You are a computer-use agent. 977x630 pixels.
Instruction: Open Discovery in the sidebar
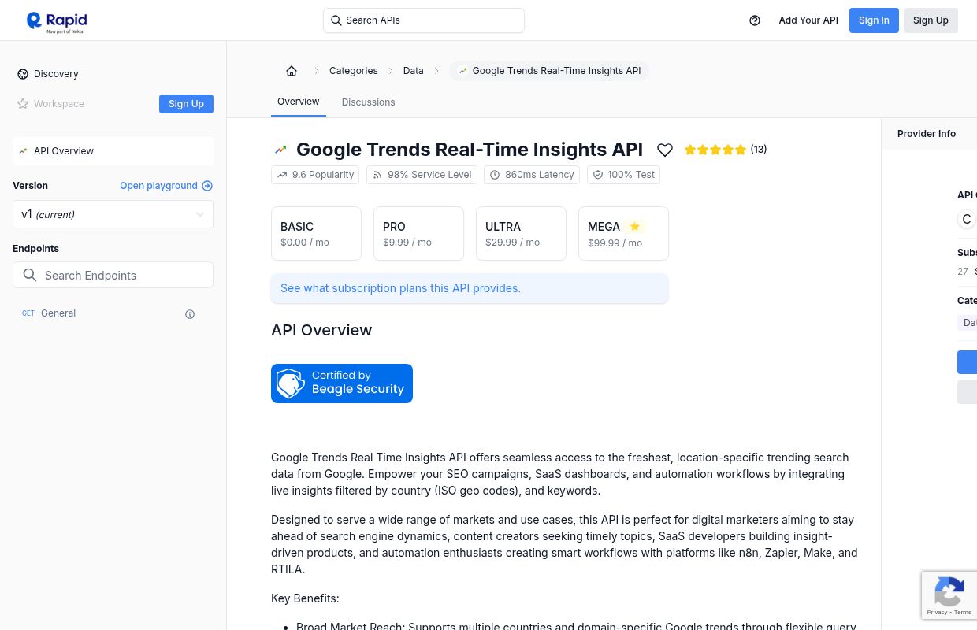coord(56,74)
